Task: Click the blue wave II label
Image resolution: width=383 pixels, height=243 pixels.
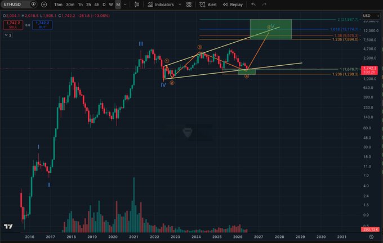Action: pyautogui.click(x=49, y=185)
